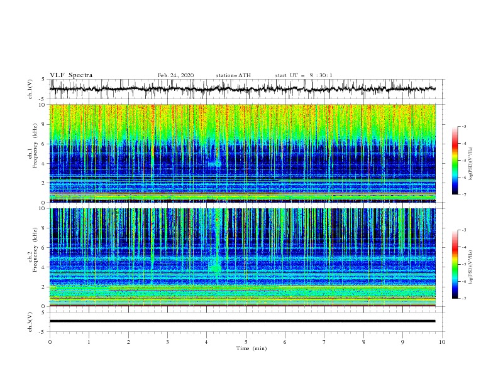Click the 'ch.3(V)' axis label
This screenshot has width=498, height=384.
pos(30,322)
